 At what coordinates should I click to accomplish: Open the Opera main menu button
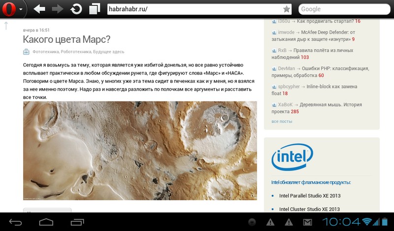pos(12,9)
